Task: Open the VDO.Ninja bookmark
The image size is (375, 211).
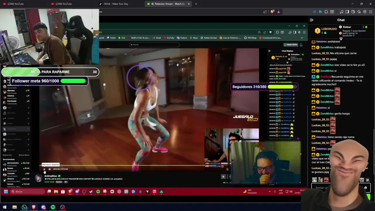Action: 250,38
